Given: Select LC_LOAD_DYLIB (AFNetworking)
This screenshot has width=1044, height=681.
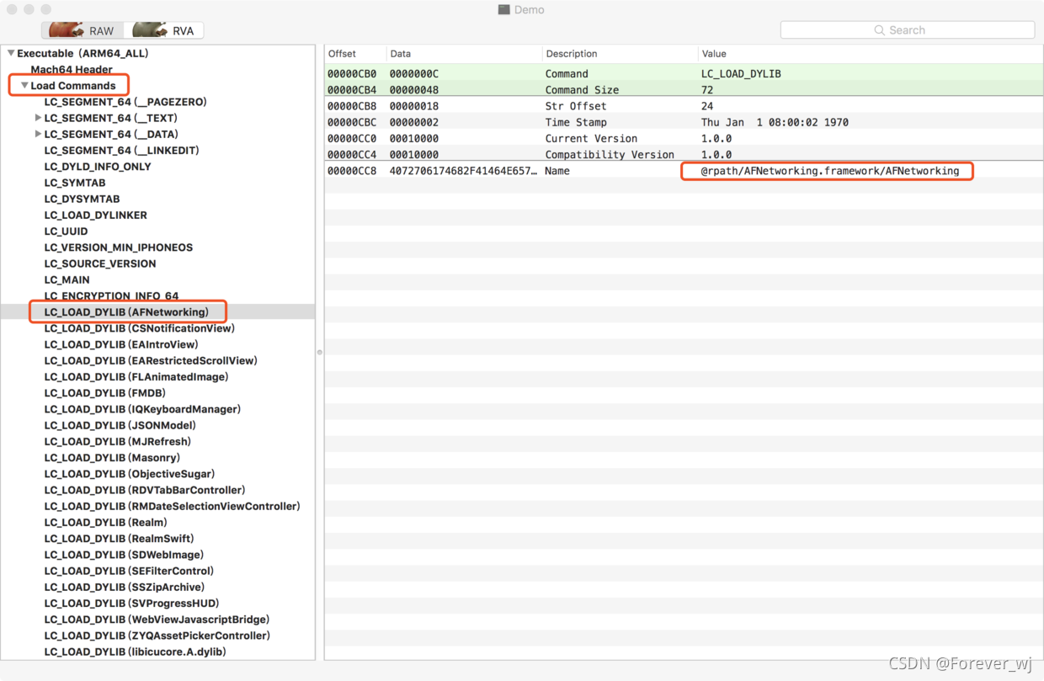Looking at the screenshot, I should [126, 312].
